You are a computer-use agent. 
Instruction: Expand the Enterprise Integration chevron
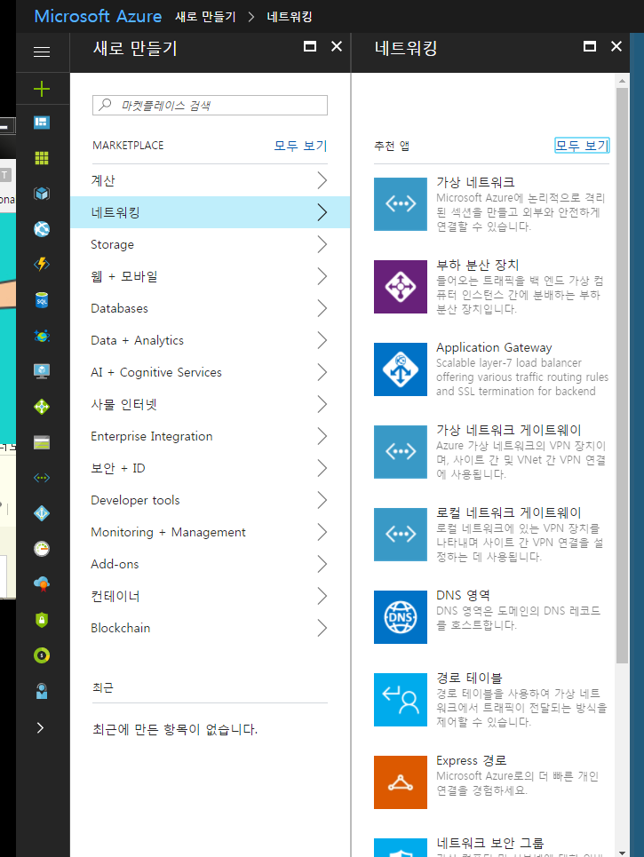pos(322,436)
